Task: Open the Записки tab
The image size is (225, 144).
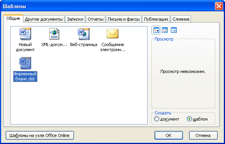Action: (x=75, y=19)
